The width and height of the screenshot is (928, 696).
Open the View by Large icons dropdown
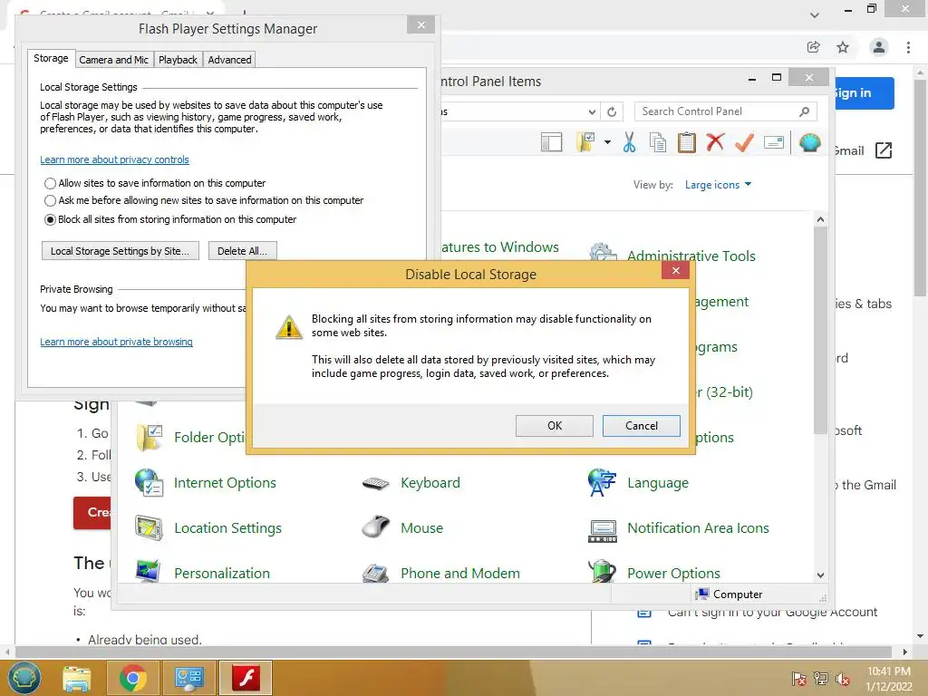(x=718, y=185)
